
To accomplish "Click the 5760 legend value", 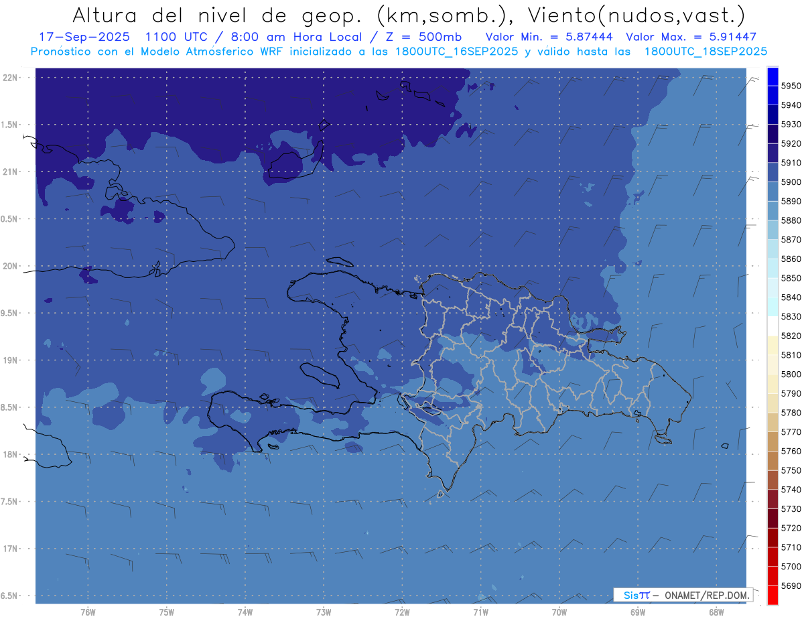I will [791, 451].
